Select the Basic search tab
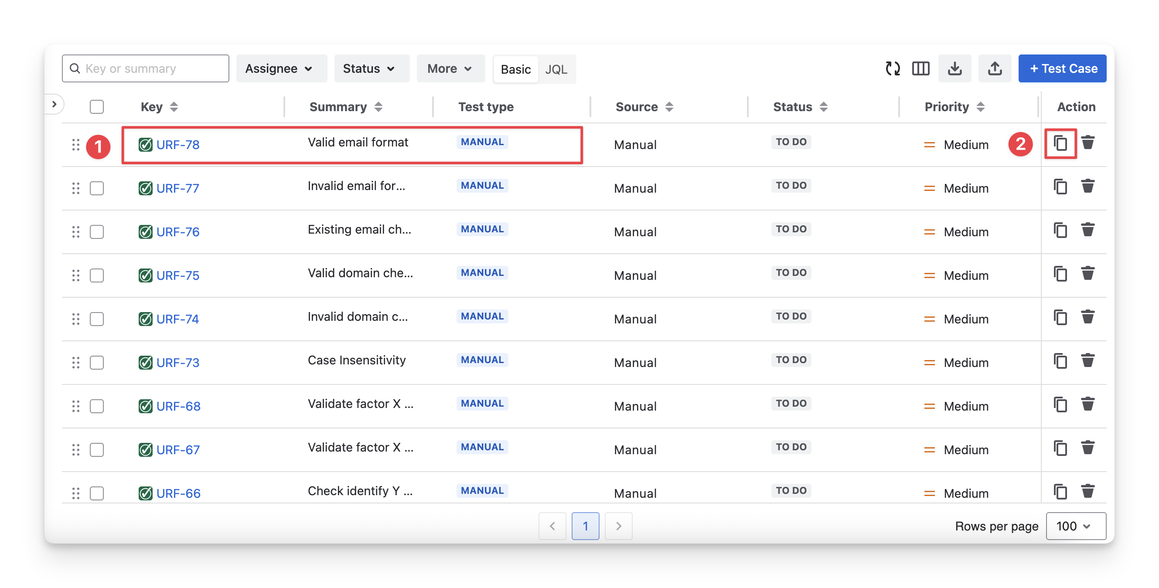Viewport: 1159px width, 588px height. pyautogui.click(x=515, y=69)
